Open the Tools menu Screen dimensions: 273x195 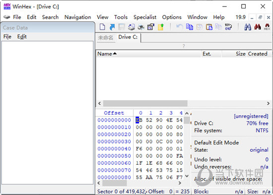click(x=121, y=17)
